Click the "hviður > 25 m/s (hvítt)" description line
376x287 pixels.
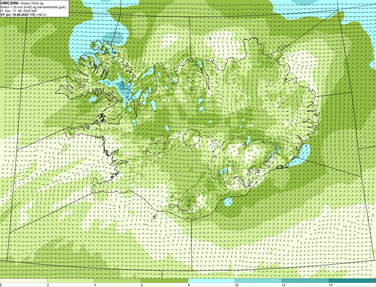33,7
